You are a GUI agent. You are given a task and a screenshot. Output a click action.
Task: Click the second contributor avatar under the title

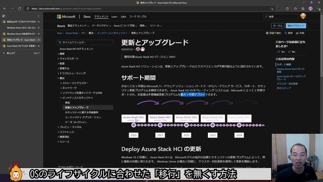pos(142,49)
